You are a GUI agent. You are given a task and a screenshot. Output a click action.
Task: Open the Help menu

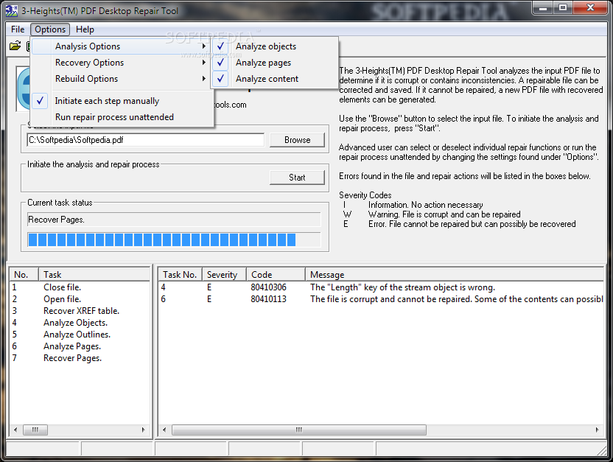point(85,29)
